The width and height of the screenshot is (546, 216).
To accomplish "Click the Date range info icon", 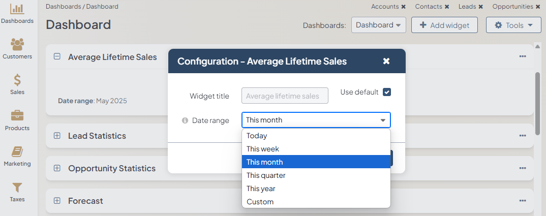I will pos(185,120).
